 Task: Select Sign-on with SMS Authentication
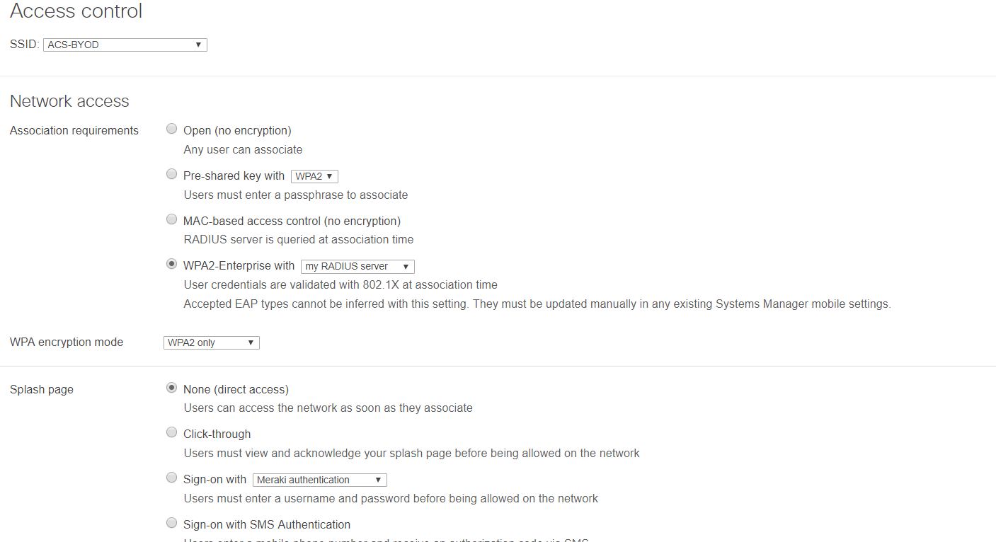pos(171,523)
